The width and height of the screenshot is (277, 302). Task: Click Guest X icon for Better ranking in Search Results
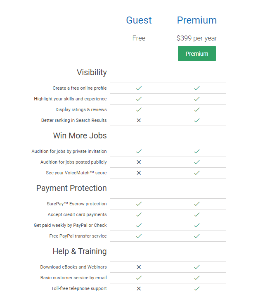139,120
